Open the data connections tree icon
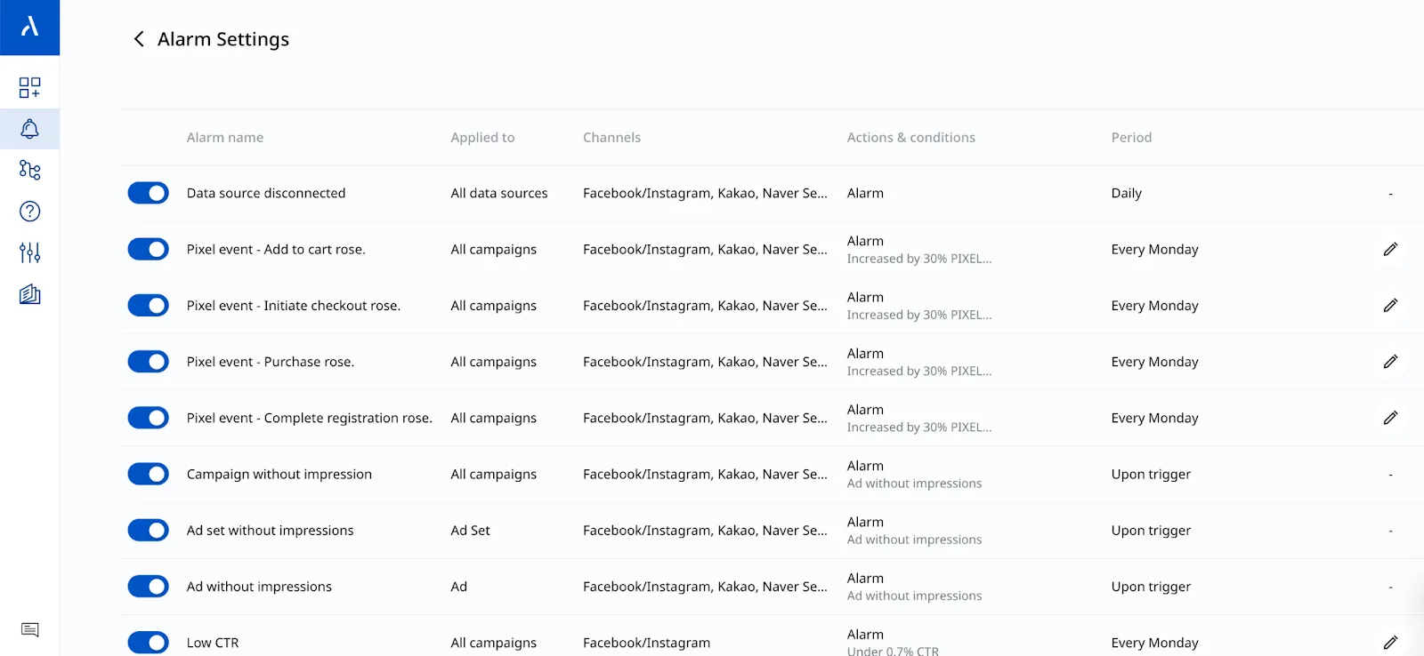 pyautogui.click(x=29, y=170)
